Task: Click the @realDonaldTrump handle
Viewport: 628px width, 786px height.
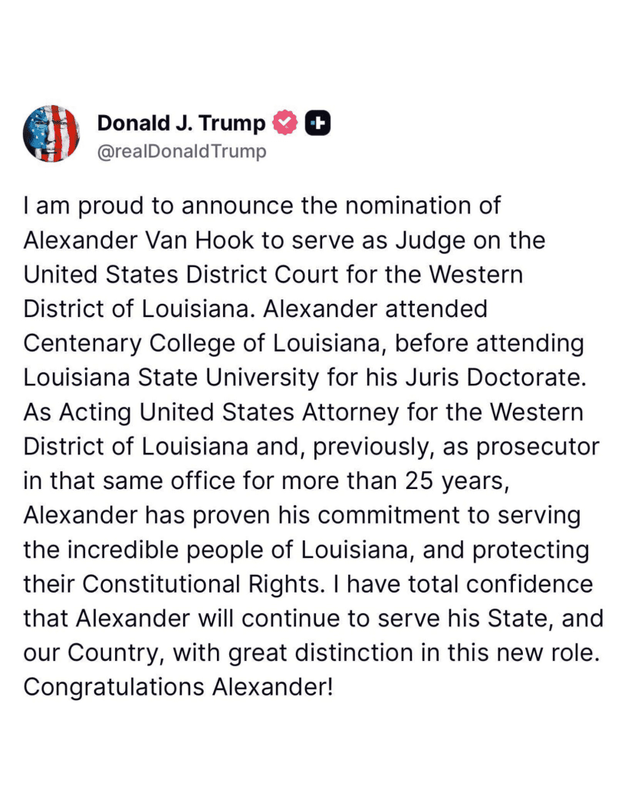Action: tap(182, 151)
